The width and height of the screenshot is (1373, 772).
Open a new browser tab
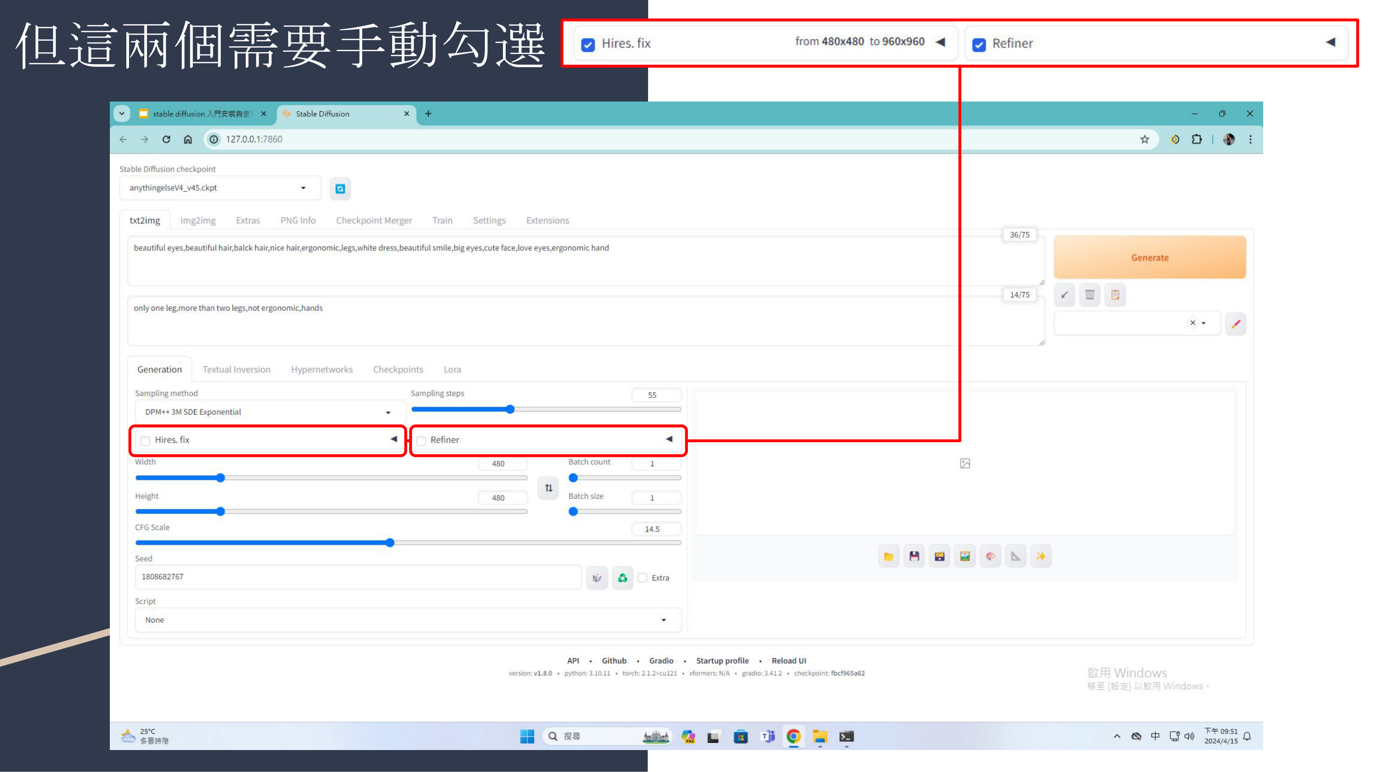pyautogui.click(x=428, y=113)
